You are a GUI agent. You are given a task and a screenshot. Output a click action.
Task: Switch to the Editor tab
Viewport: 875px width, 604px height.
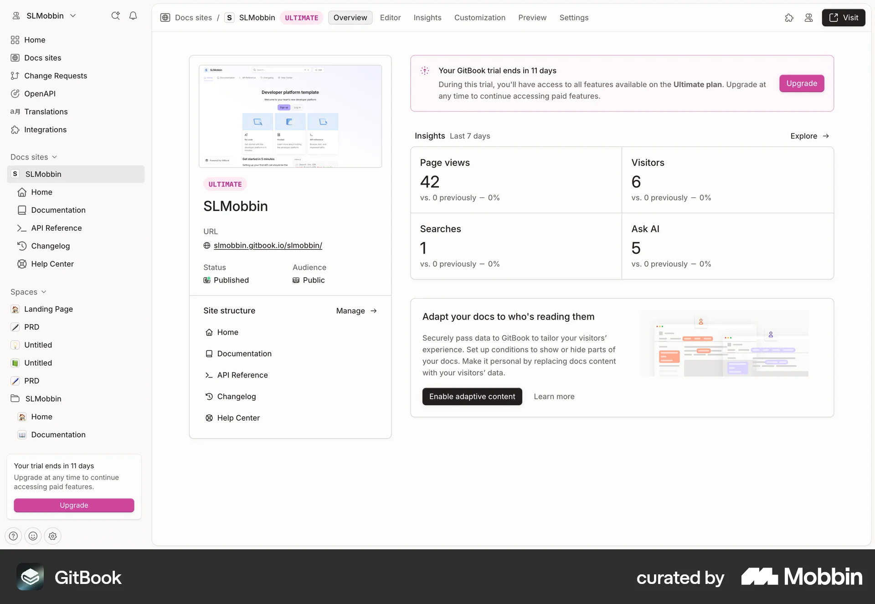[x=390, y=18]
